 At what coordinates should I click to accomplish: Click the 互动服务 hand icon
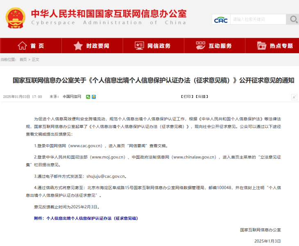tap(201, 46)
